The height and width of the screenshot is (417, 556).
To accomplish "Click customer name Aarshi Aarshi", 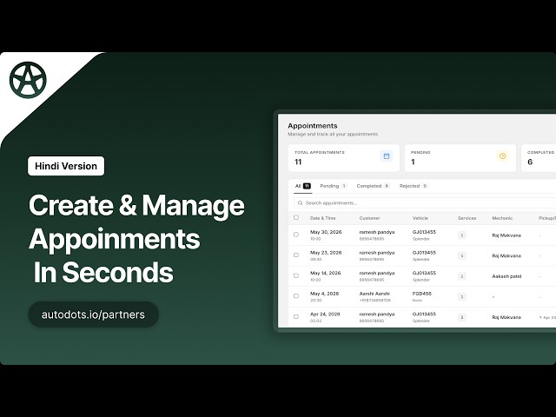I will pos(374,294).
